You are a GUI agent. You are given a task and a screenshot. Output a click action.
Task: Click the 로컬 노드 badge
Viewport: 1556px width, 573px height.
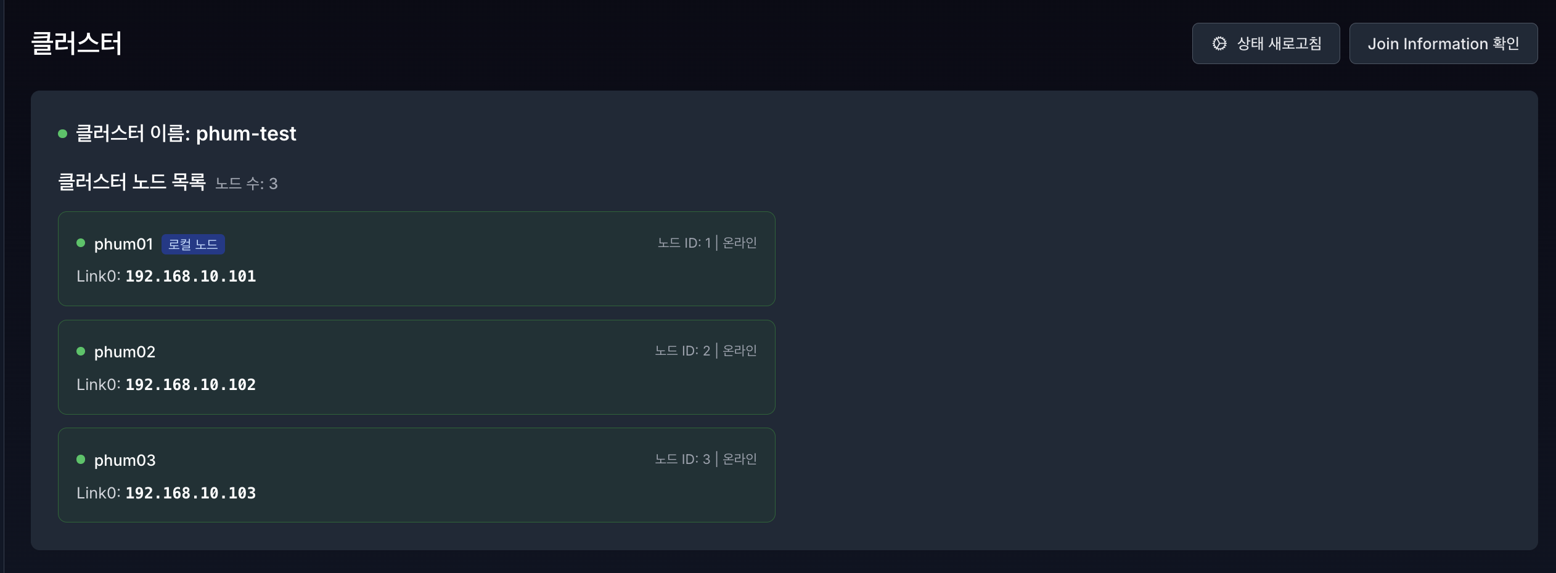tap(193, 245)
